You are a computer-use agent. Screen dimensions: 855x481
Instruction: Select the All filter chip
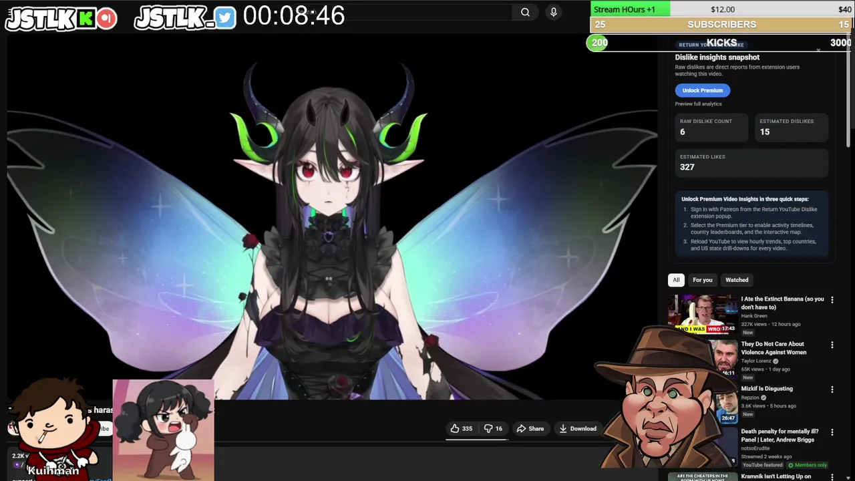(676, 280)
